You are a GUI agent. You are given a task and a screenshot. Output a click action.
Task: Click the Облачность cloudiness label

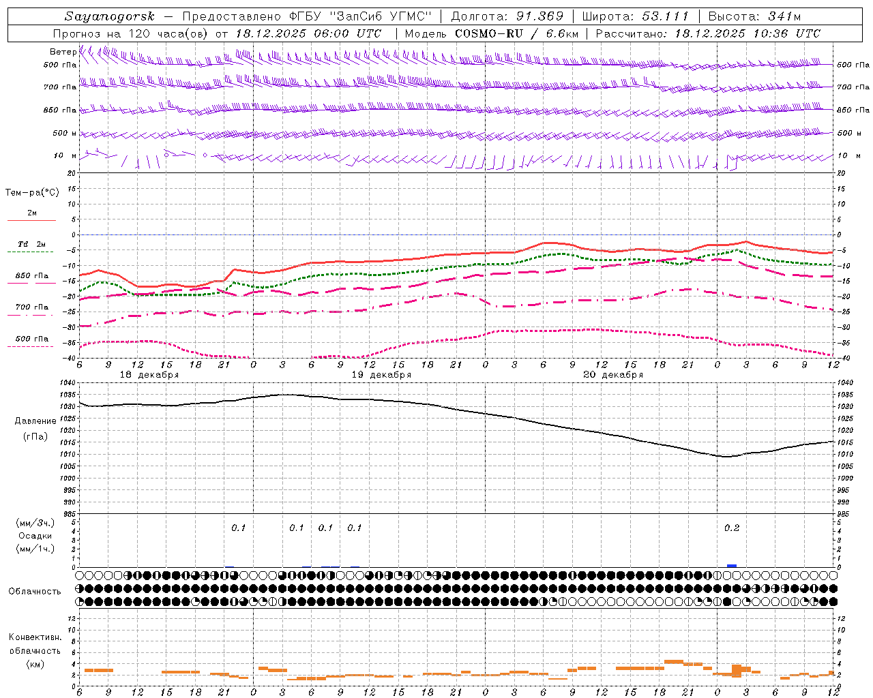pyautogui.click(x=35, y=591)
